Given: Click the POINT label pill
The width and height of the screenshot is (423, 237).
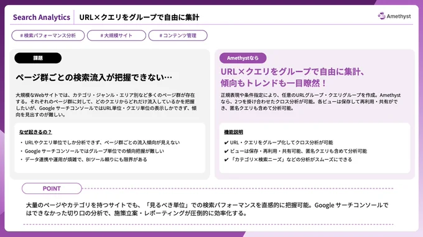Looking at the screenshot, I should click(x=52, y=188).
